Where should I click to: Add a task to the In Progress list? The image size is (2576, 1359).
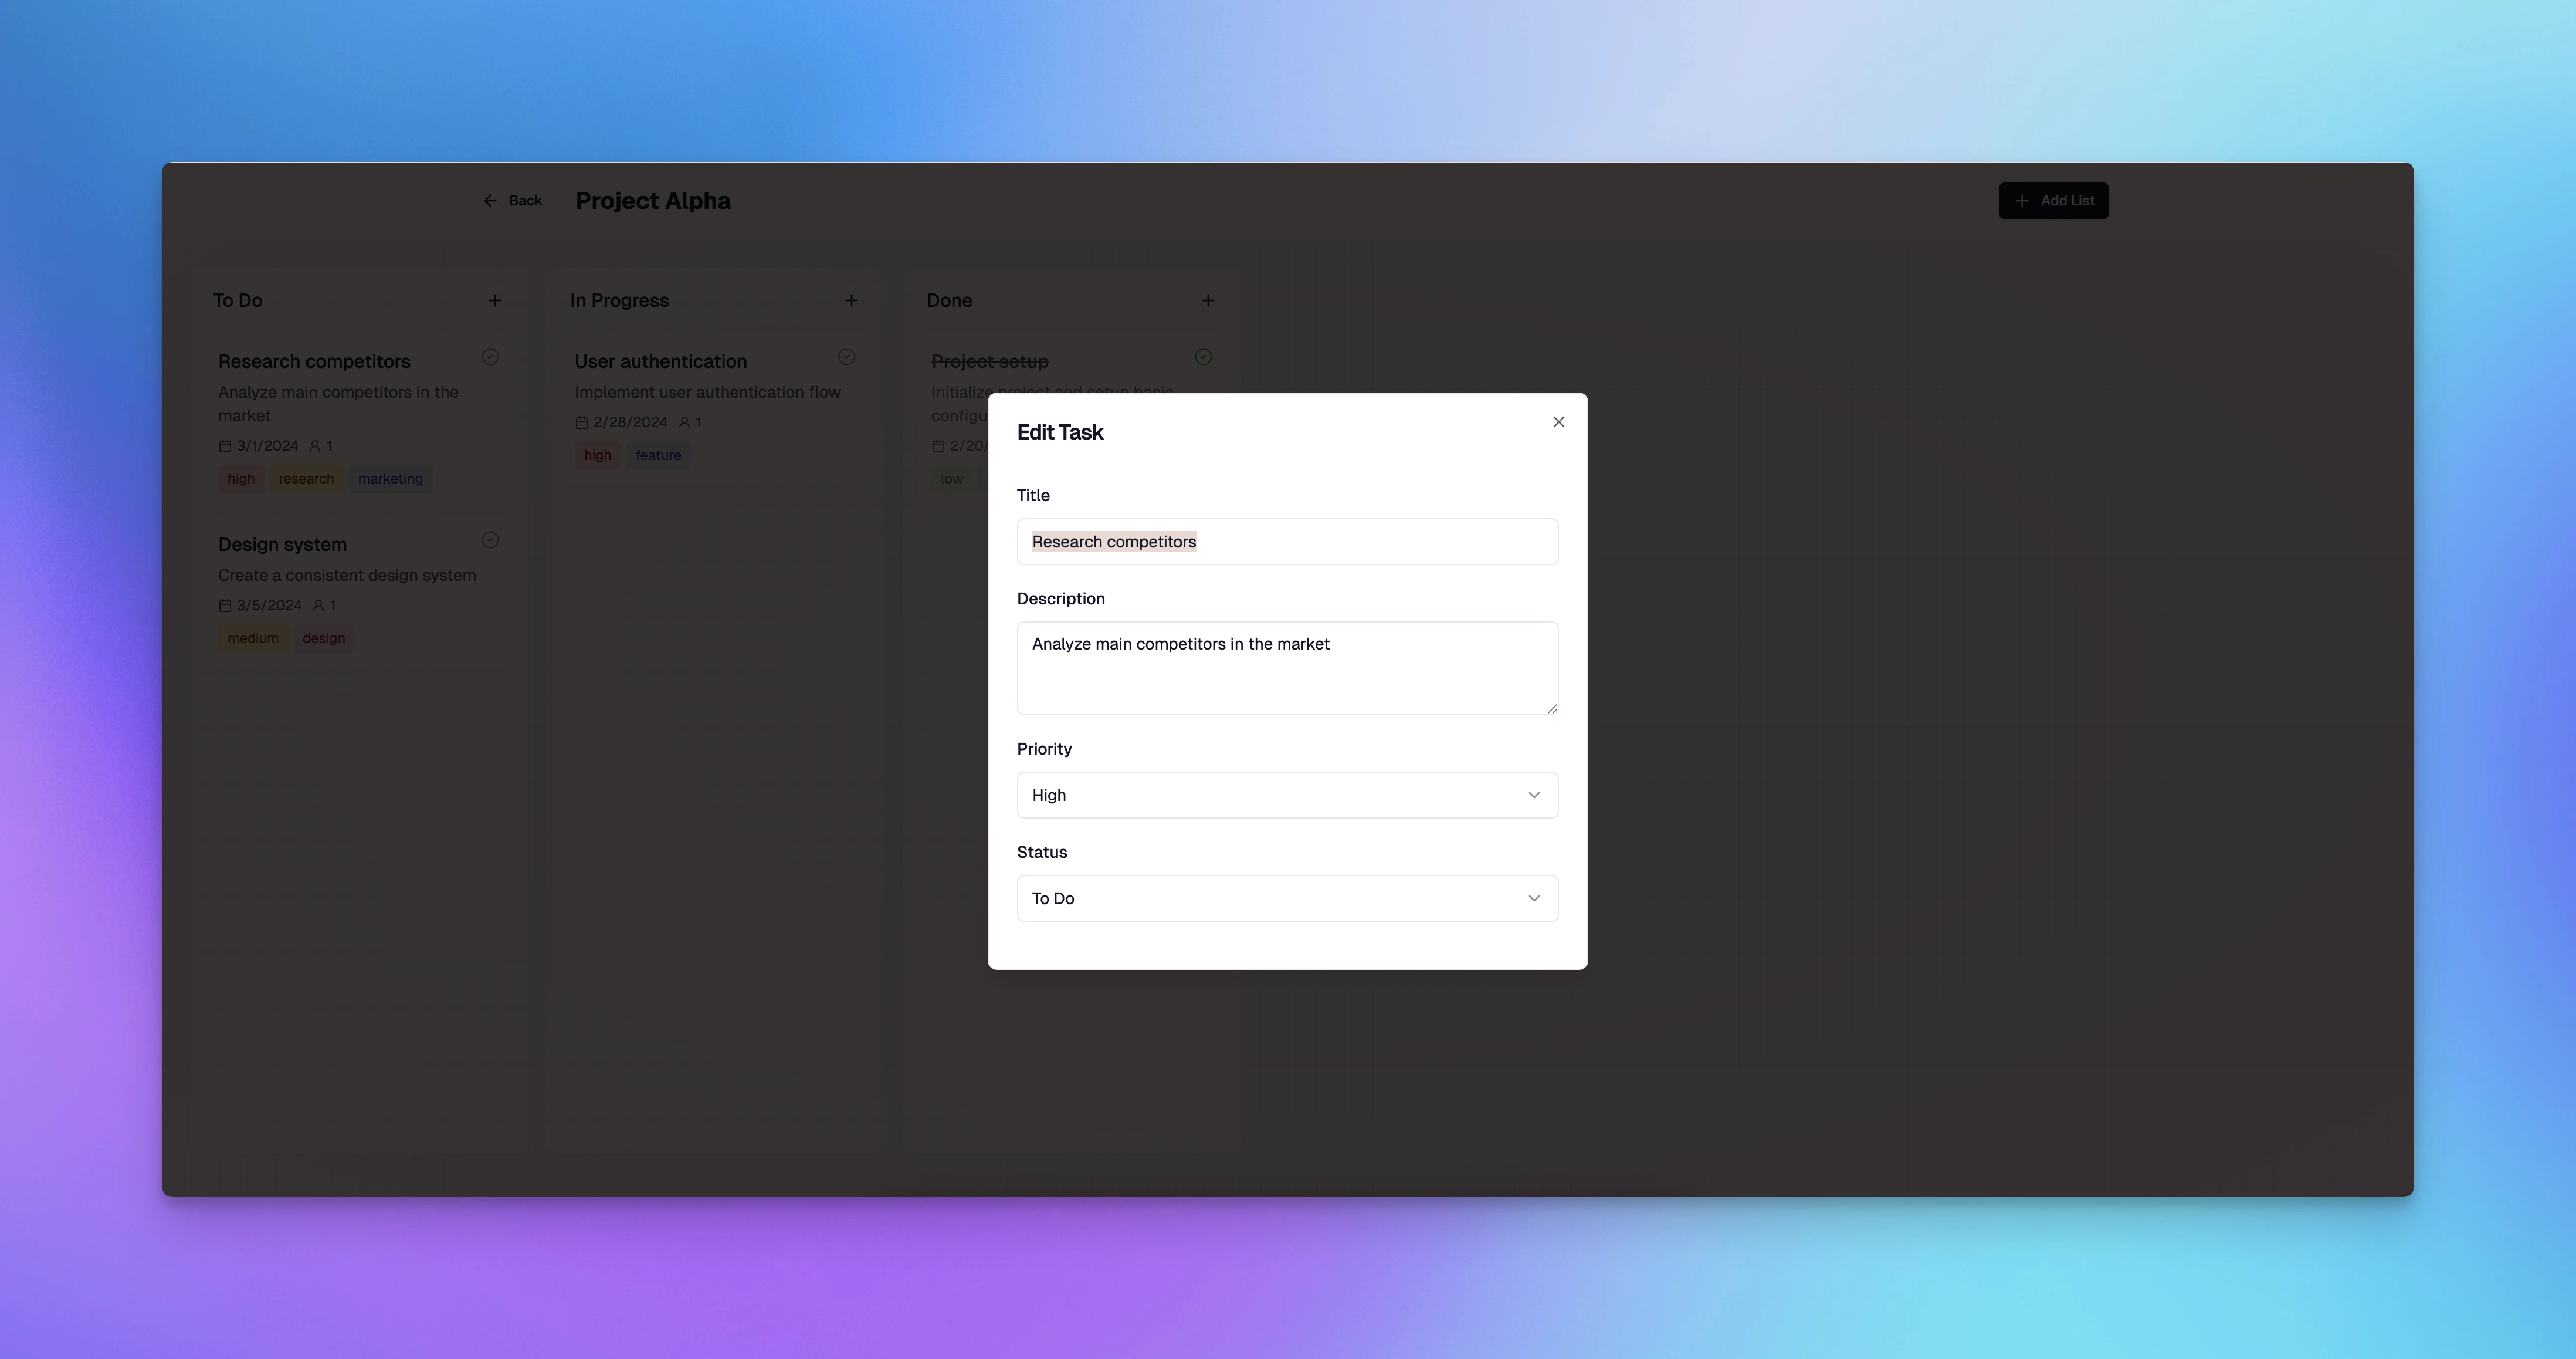coord(851,300)
